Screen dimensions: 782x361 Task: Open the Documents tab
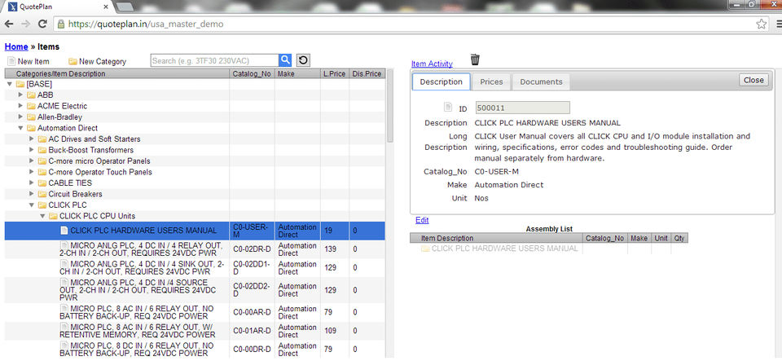click(541, 81)
